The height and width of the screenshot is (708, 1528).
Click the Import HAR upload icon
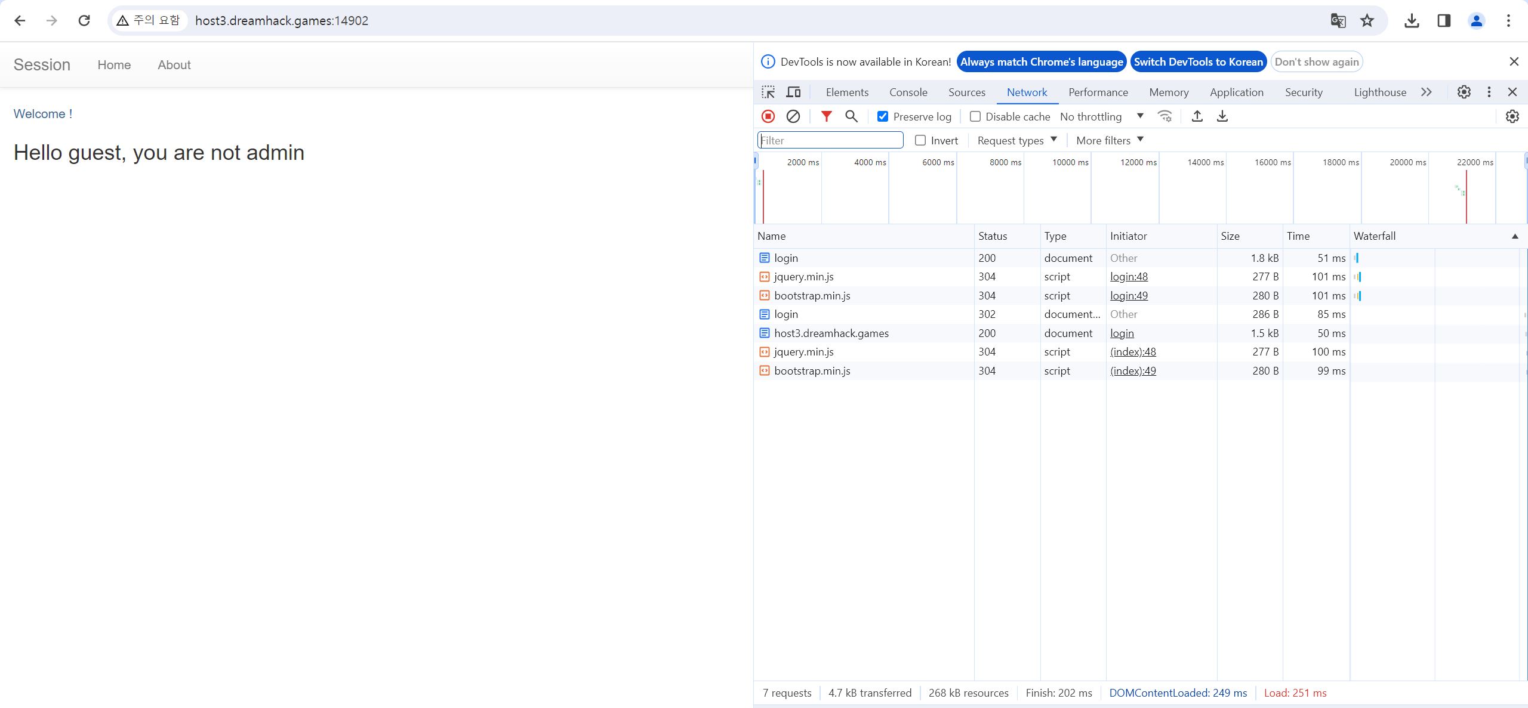pos(1197,116)
